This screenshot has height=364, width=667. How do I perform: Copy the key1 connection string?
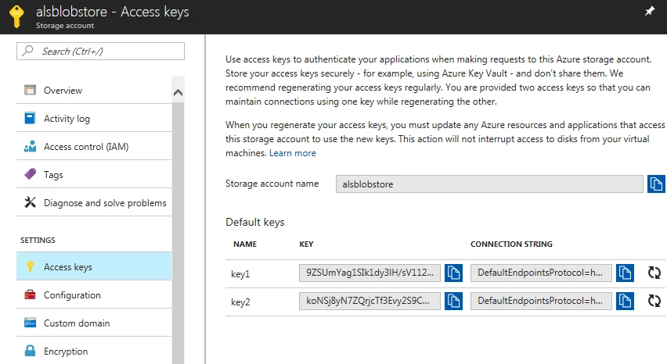(624, 273)
